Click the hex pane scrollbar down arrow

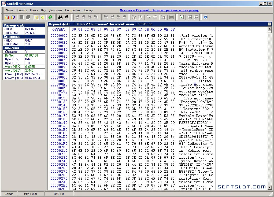269,188
